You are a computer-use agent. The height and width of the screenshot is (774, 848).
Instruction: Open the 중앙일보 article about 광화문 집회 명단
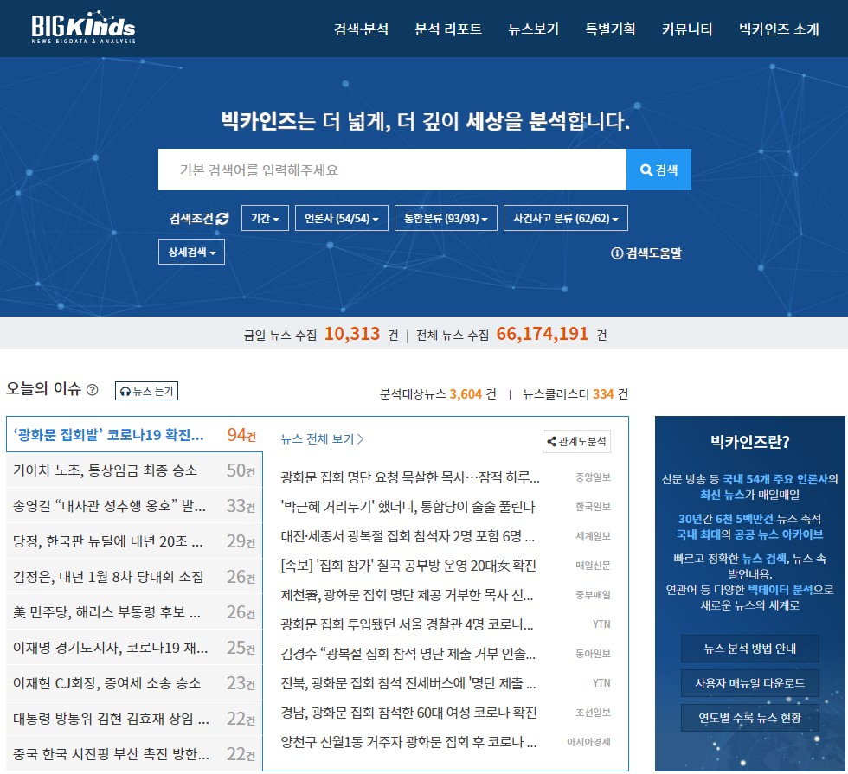click(x=410, y=477)
